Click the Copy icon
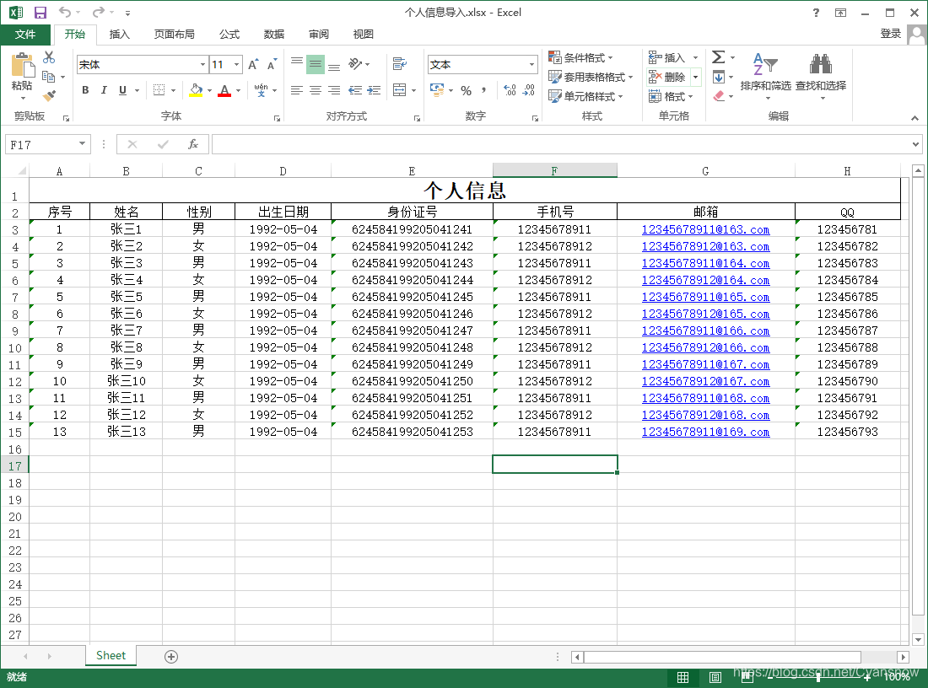Image resolution: width=928 pixels, height=688 pixels. pyautogui.click(x=49, y=77)
